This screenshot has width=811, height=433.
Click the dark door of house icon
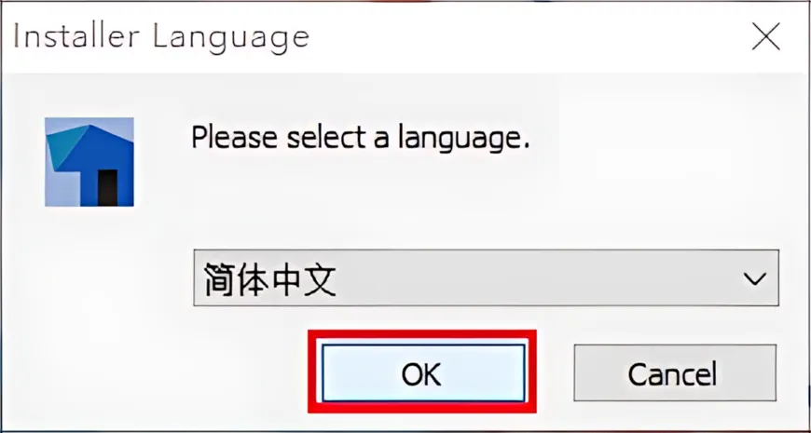click(x=107, y=187)
